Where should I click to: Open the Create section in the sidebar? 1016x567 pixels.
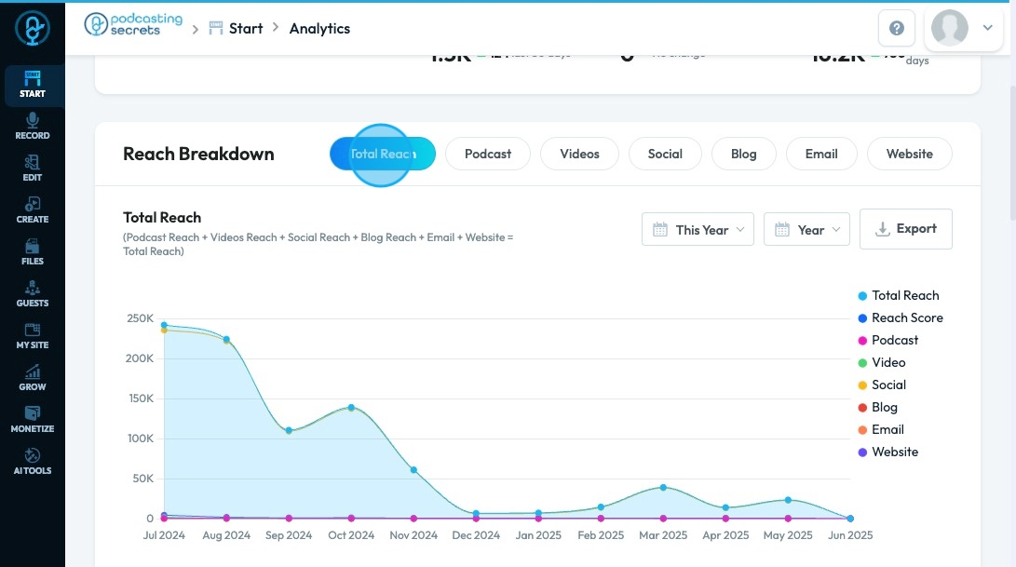pyautogui.click(x=33, y=210)
